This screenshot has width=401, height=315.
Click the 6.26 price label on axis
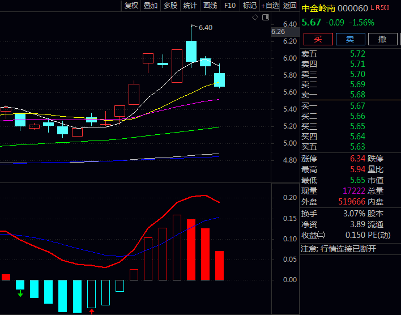click(278, 32)
